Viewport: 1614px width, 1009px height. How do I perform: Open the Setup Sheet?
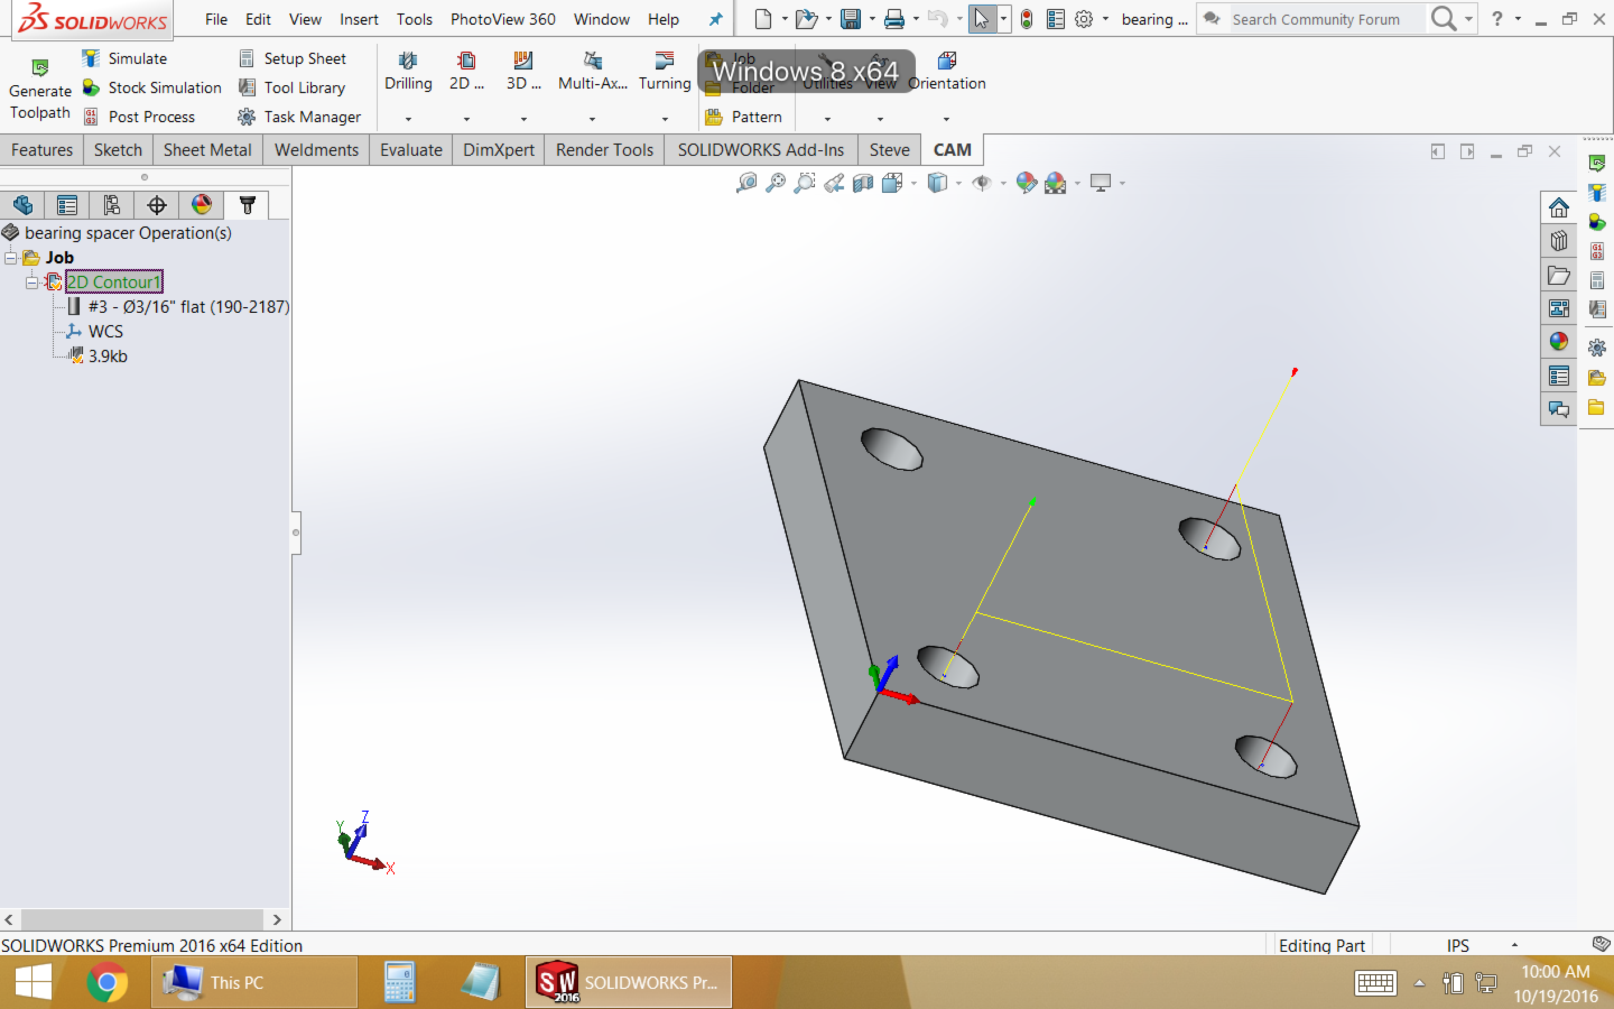(x=293, y=59)
